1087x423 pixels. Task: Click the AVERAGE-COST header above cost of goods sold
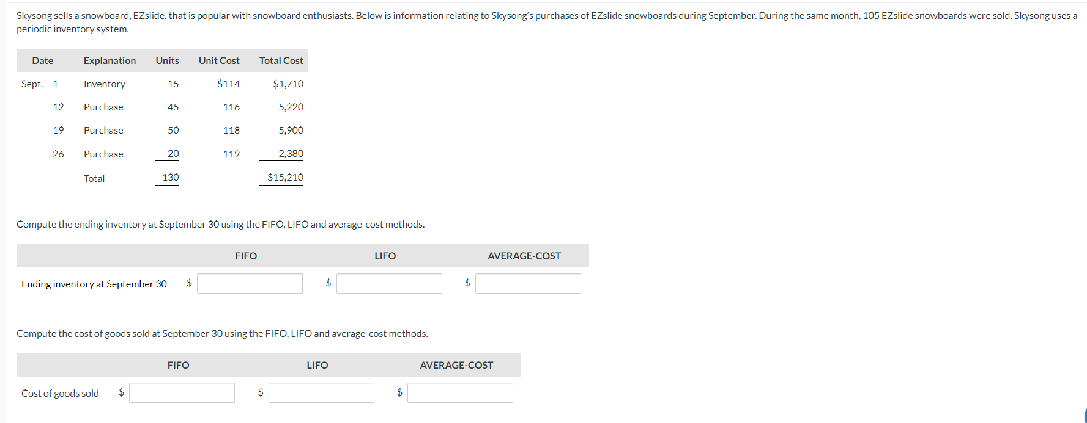(x=456, y=364)
